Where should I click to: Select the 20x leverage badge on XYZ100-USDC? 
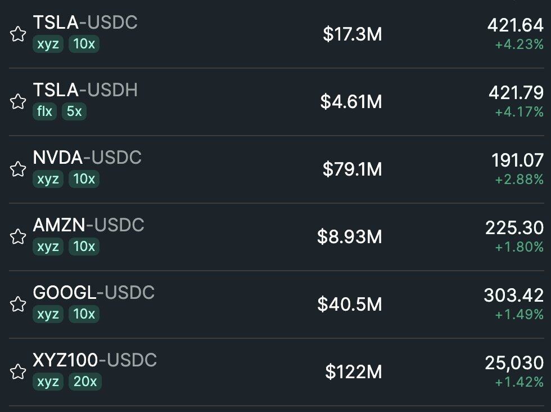click(84, 382)
